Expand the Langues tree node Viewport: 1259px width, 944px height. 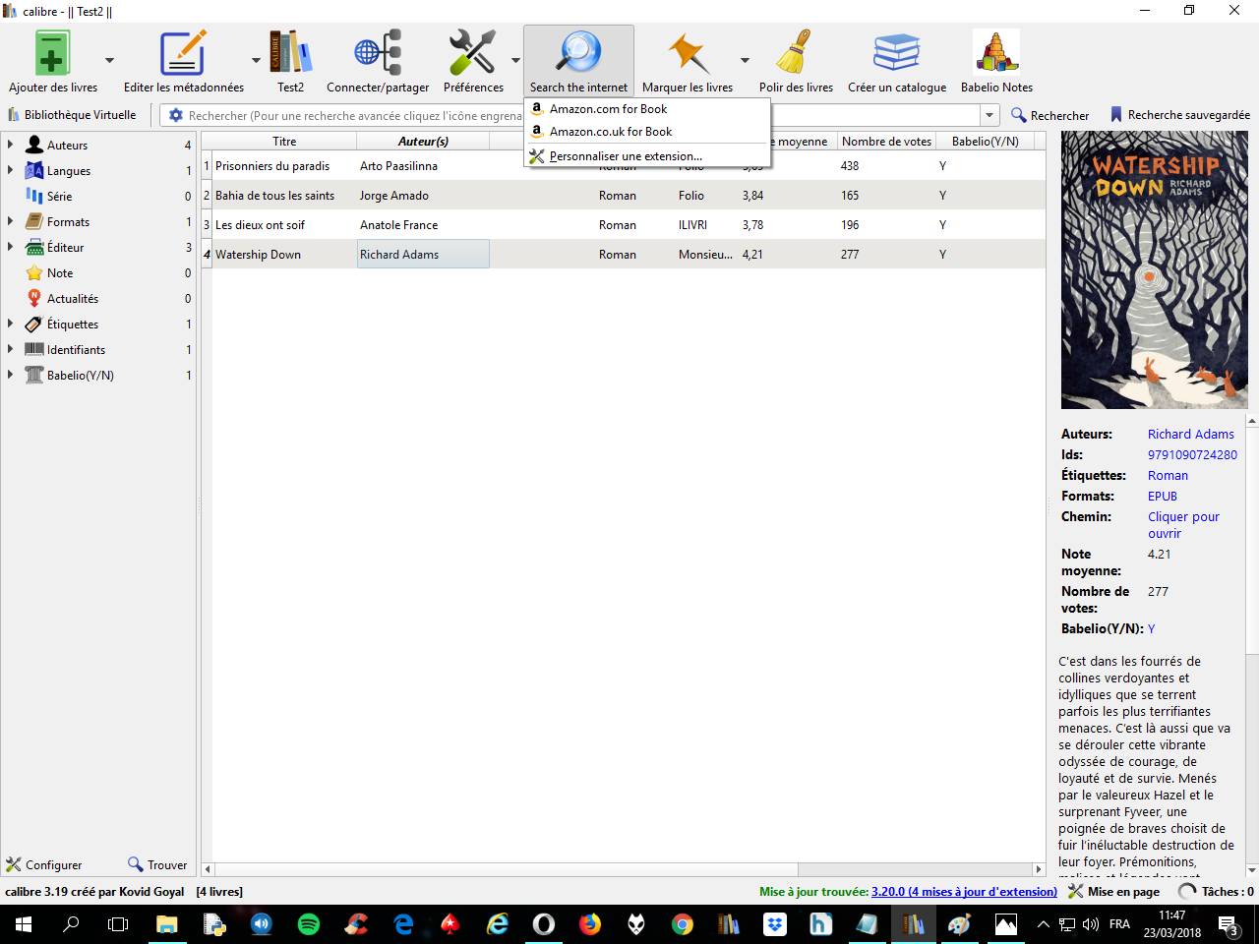tap(10, 170)
